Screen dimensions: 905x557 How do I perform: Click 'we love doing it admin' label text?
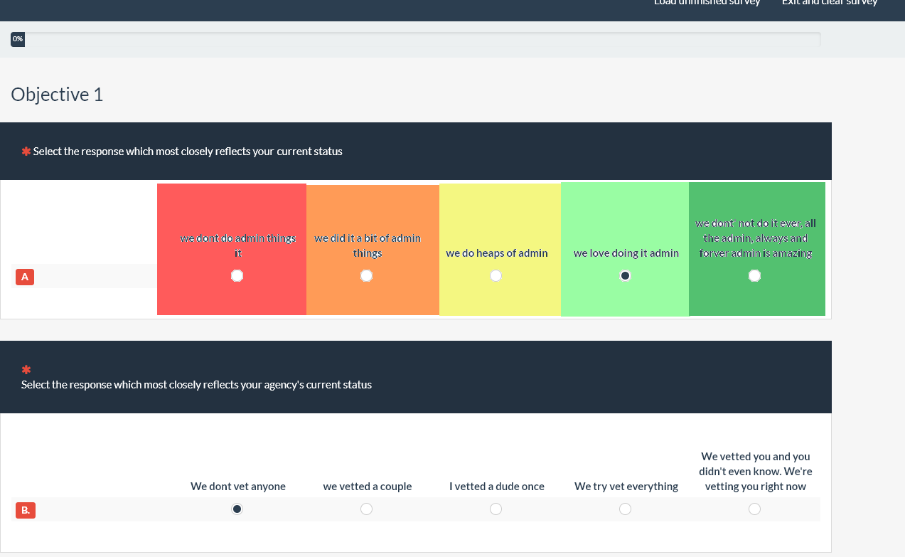[626, 253]
